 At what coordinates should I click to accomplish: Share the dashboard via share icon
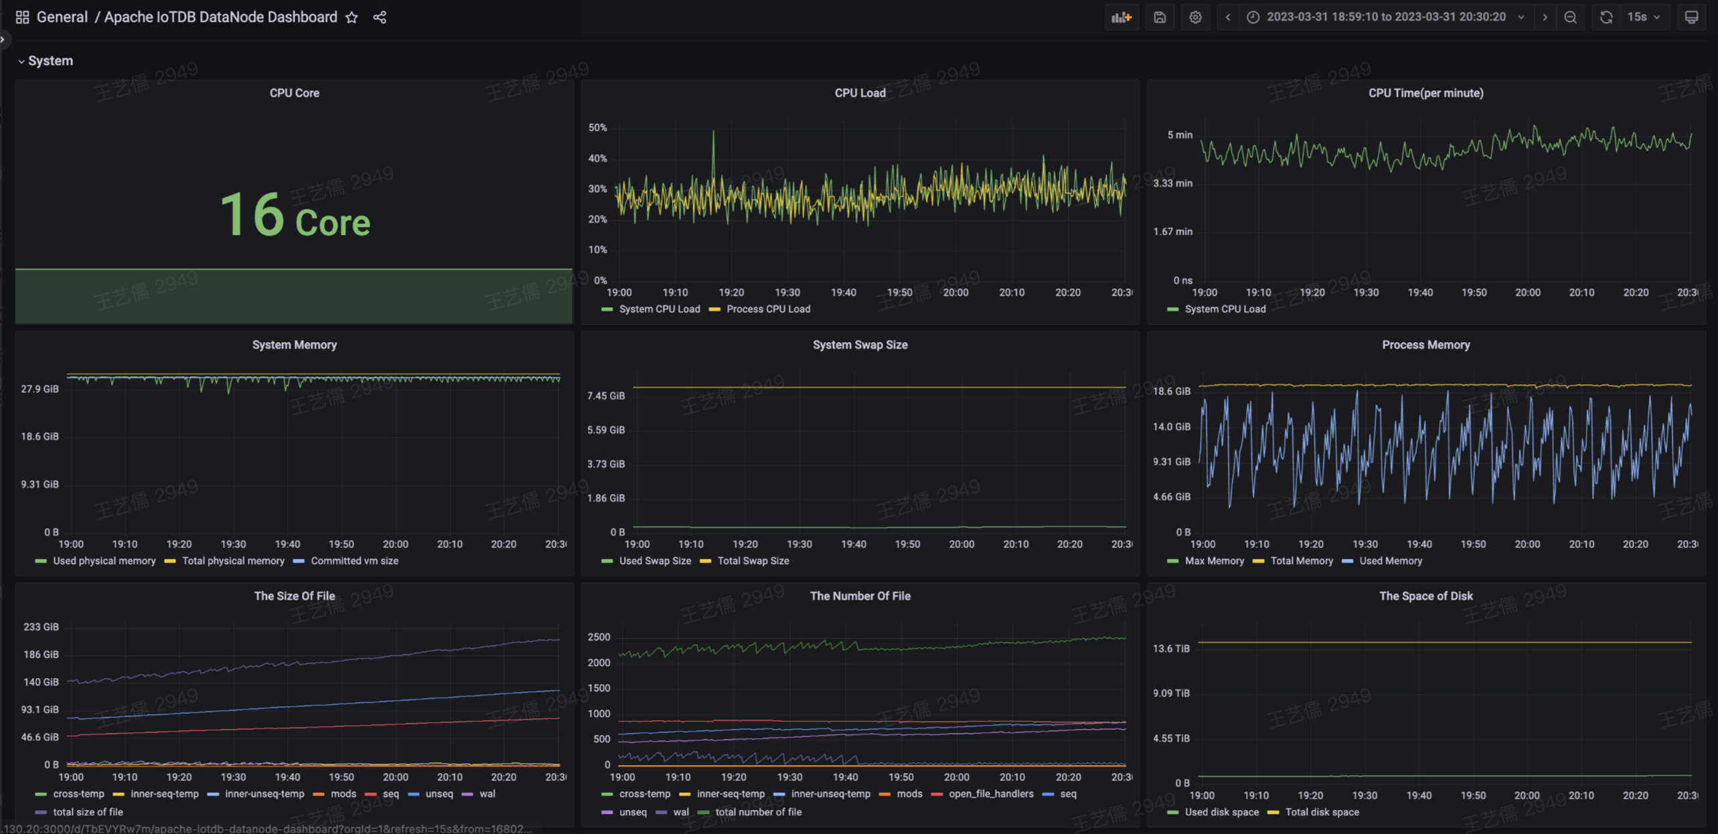380,17
